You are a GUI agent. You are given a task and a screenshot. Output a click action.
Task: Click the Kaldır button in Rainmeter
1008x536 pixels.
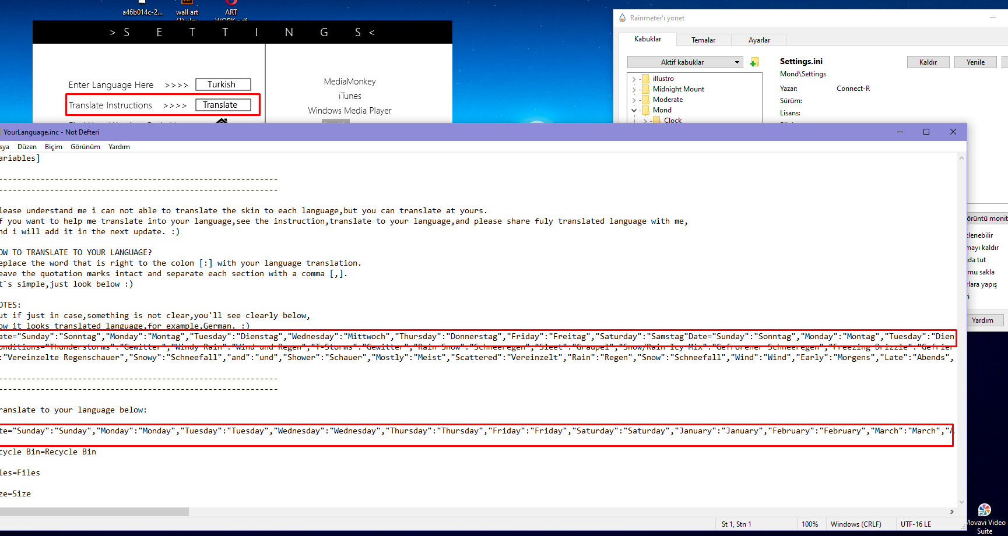[928, 62]
